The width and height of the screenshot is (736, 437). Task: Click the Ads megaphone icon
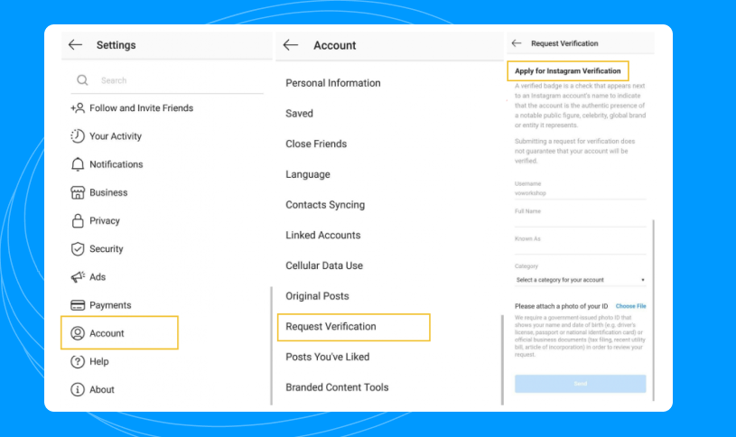coord(78,277)
